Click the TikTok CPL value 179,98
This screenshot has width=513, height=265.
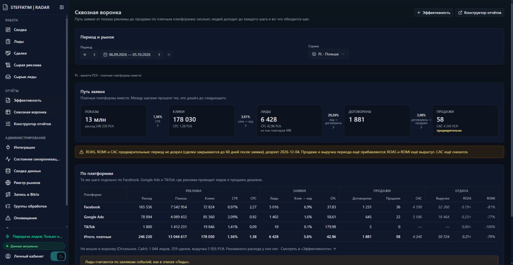(330, 227)
